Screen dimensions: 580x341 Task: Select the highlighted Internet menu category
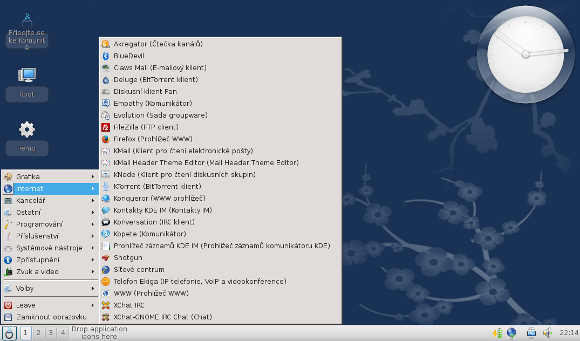click(x=50, y=189)
